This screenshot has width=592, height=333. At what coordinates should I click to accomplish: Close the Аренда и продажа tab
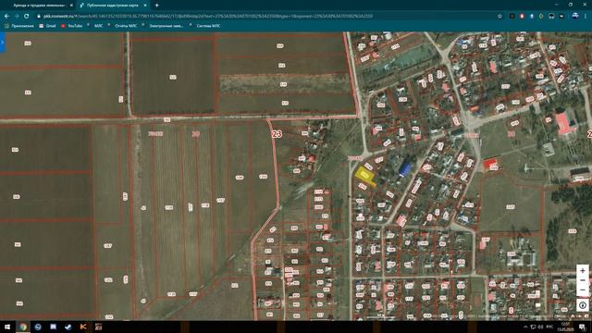[71, 6]
